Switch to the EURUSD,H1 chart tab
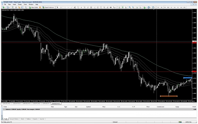 pyautogui.click(x=46, y=103)
